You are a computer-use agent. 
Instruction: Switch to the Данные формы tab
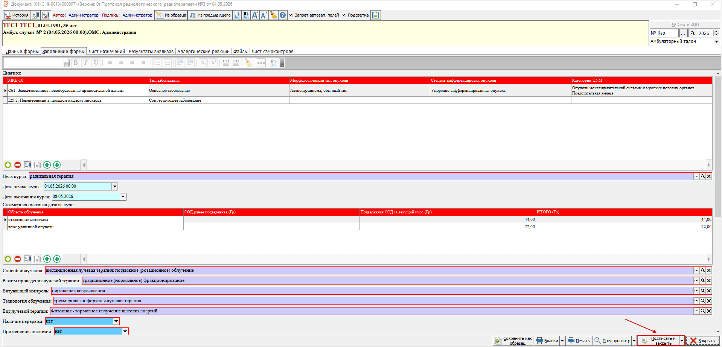coord(22,52)
